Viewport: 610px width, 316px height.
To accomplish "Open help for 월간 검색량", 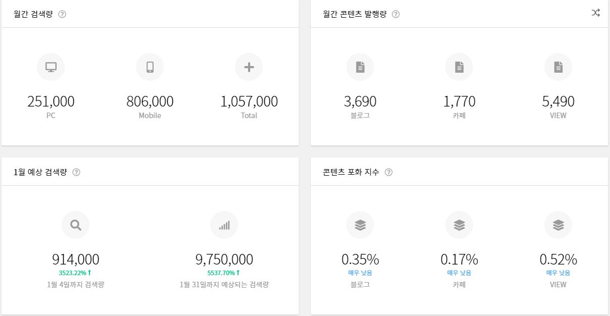I will click(62, 14).
